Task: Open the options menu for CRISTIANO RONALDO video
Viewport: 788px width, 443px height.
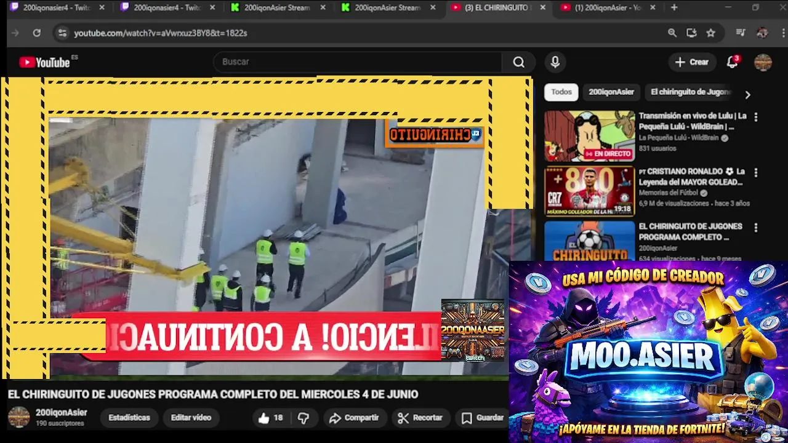Action: coord(755,173)
